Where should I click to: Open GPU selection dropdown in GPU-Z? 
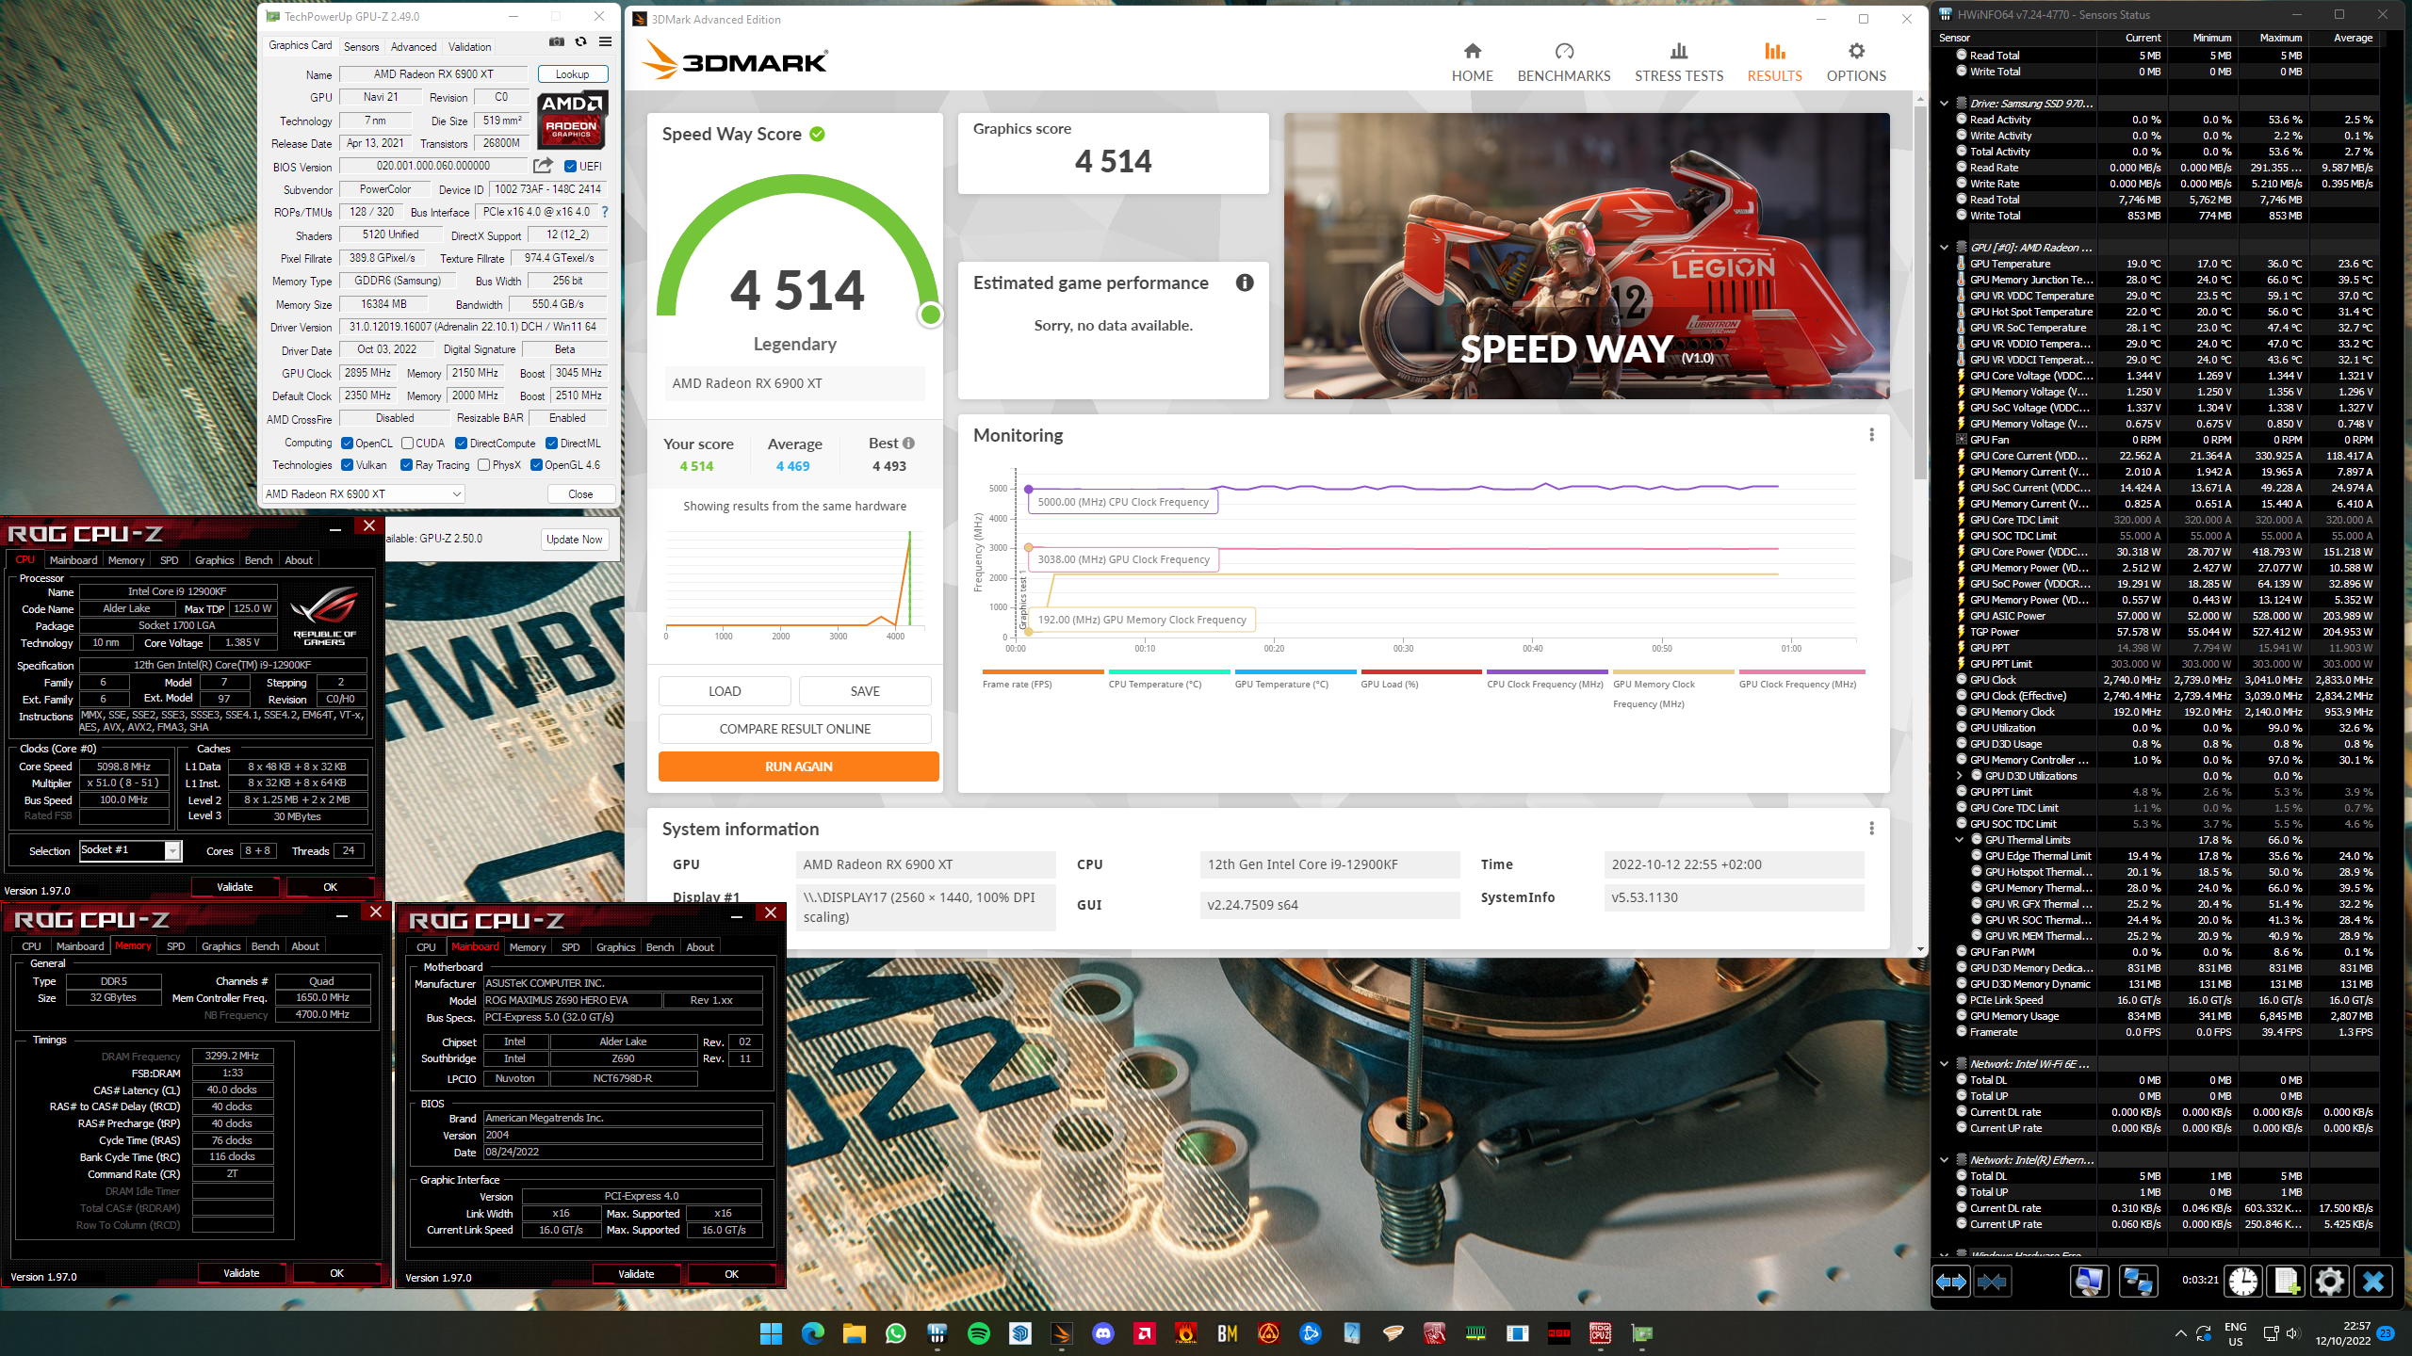click(363, 493)
